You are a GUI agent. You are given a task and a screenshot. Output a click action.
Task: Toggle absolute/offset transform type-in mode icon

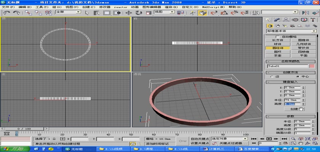coord(62,139)
